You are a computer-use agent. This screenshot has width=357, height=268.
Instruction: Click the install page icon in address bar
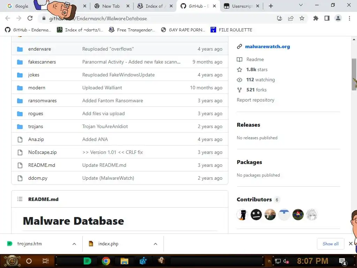pyautogui.click(x=279, y=18)
